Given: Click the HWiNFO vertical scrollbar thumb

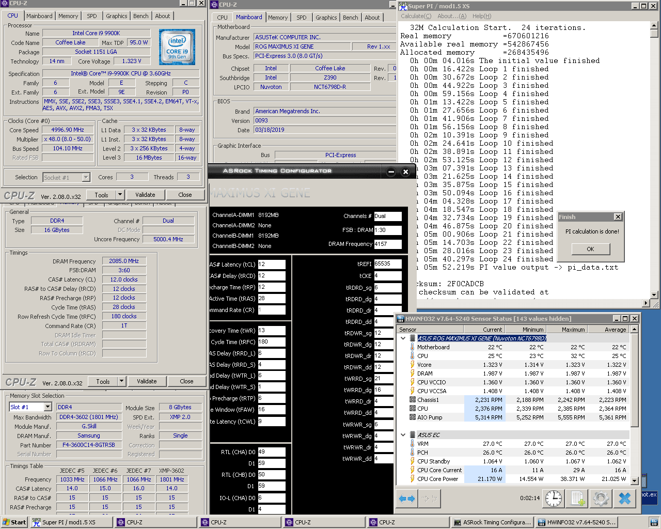Looking at the screenshot, I should tap(635, 380).
